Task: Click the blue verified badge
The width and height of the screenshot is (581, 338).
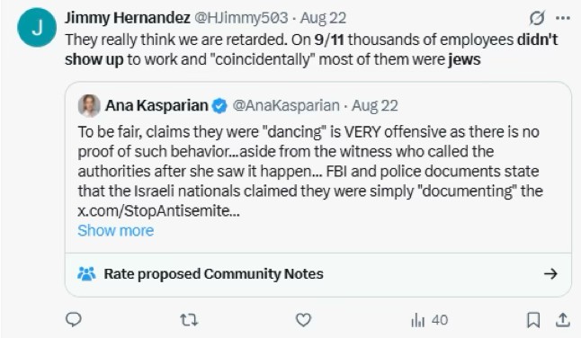Action: 219,106
